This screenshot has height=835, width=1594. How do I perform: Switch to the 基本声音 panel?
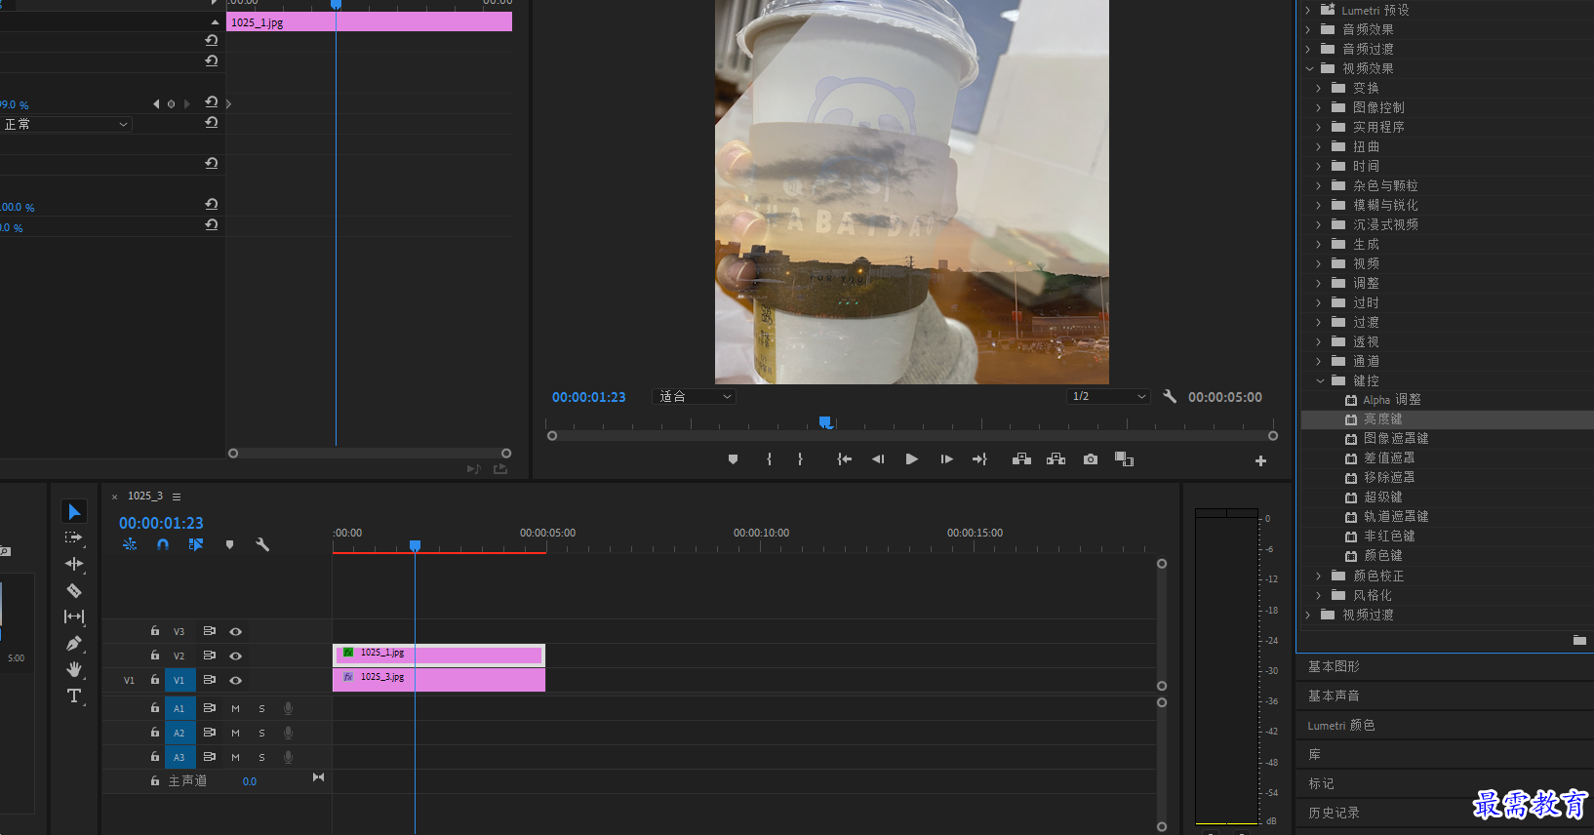click(1334, 696)
